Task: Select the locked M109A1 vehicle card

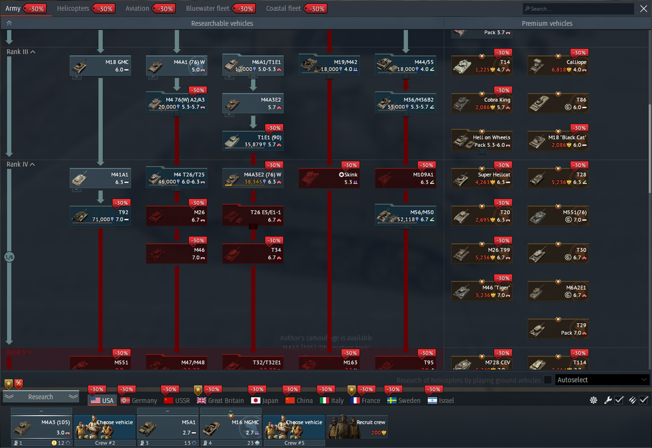Action: point(406,178)
